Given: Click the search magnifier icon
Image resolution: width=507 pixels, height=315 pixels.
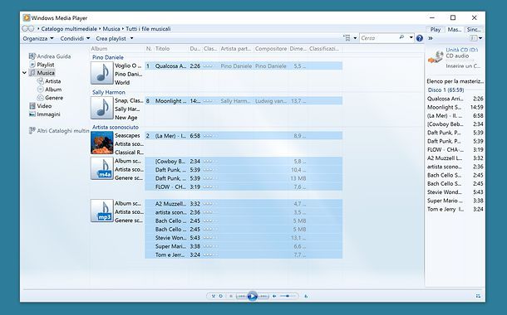Looking at the screenshot, I should pyautogui.click(x=402, y=37).
